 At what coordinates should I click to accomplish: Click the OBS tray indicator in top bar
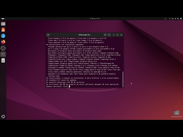(165, 19)
